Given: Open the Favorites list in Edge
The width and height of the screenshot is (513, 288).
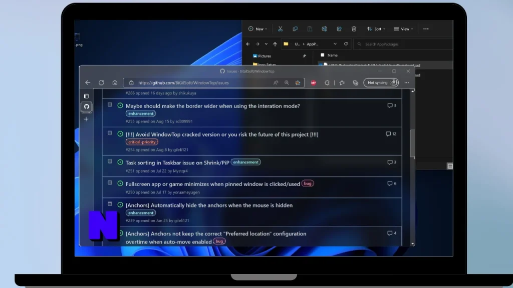Looking at the screenshot, I should (342, 82).
